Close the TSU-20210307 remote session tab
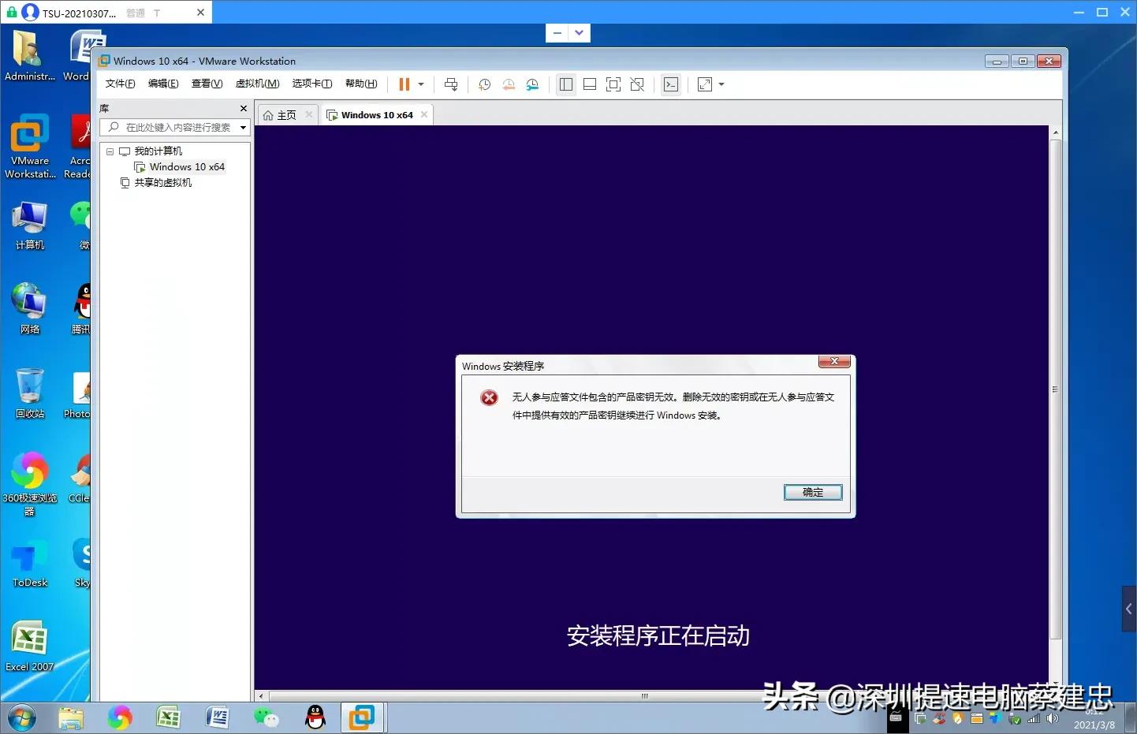Viewport: 1137px width, 734px height. point(200,13)
